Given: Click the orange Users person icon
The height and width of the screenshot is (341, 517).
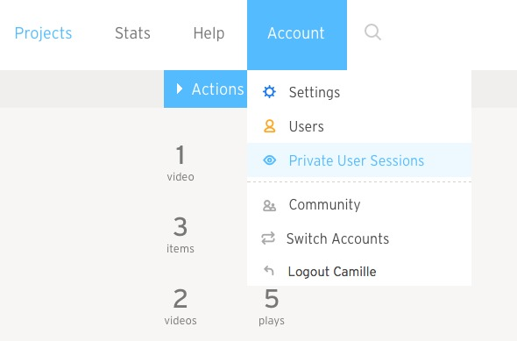Looking at the screenshot, I should point(269,126).
